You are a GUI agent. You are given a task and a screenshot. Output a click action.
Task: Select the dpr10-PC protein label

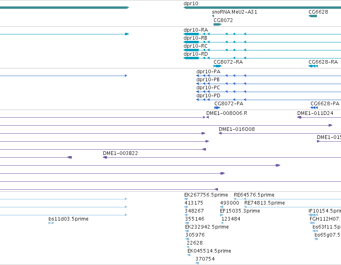point(208,88)
